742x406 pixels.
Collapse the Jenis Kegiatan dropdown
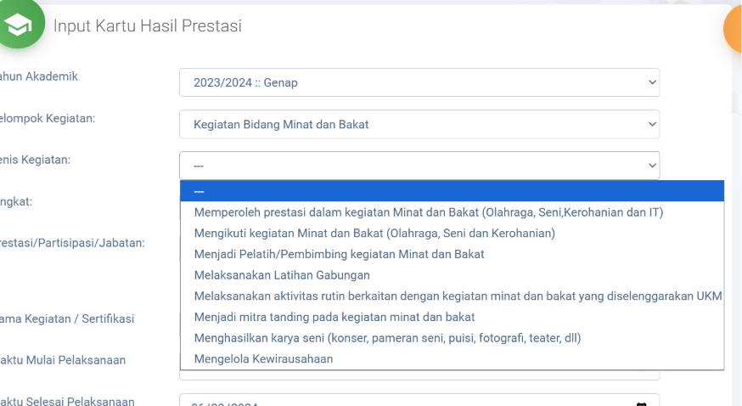pyautogui.click(x=419, y=166)
